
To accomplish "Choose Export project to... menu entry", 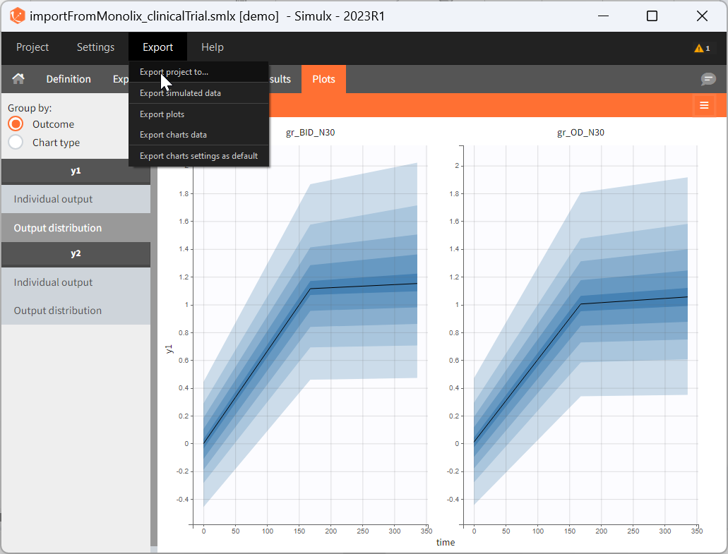I will (x=174, y=72).
